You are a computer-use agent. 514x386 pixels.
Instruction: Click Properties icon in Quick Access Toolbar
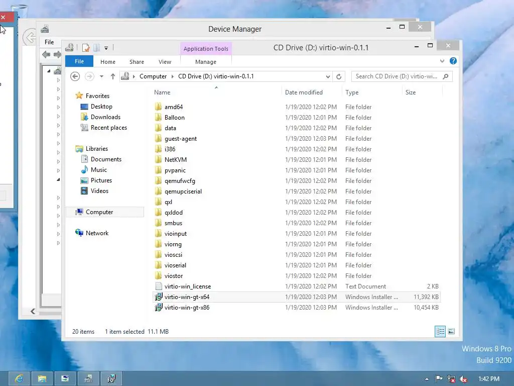[x=85, y=48]
